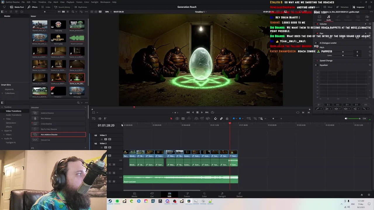Image resolution: width=374 pixels, height=210 pixels.
Task: Toggle Video 3 track lock
Action: (x=102, y=139)
